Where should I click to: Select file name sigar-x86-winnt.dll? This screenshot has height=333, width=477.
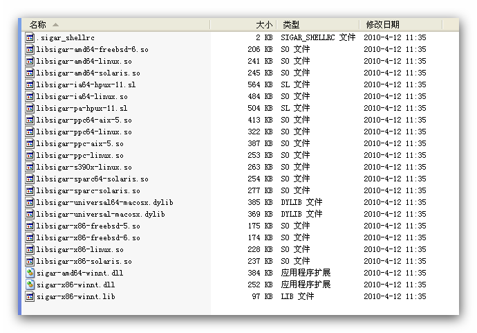75,285
